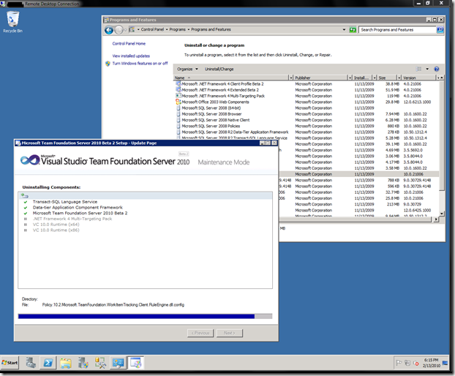Click icon of SQL Server 2008 Policies row
Screen dimensions: 455x376
coord(178,126)
